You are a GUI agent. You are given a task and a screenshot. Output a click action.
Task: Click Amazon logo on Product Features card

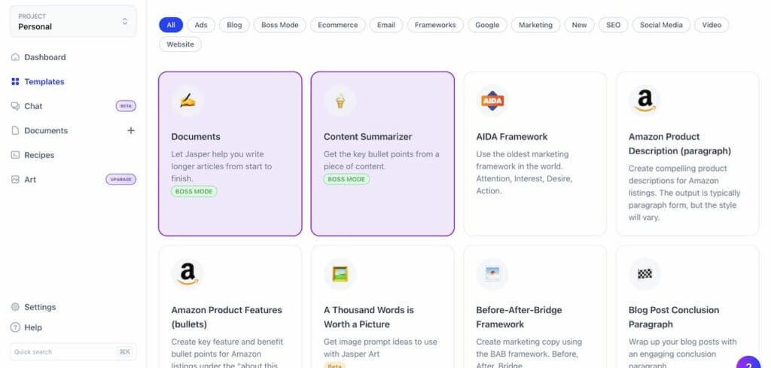[187, 274]
